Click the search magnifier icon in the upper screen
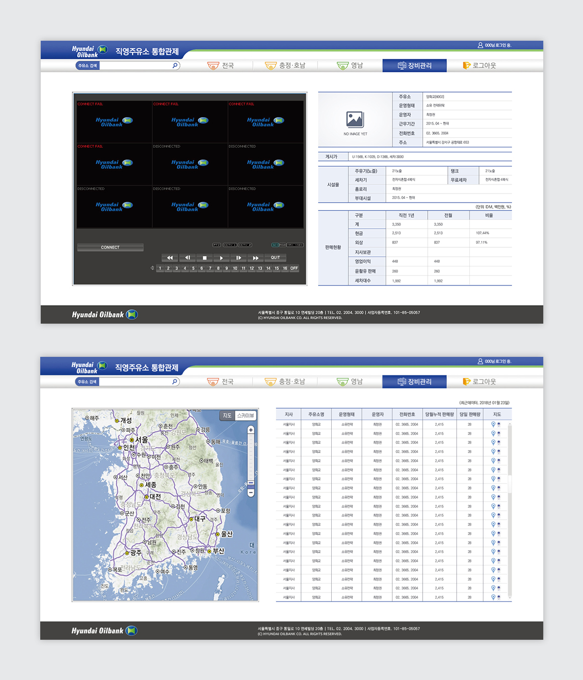 click(175, 65)
